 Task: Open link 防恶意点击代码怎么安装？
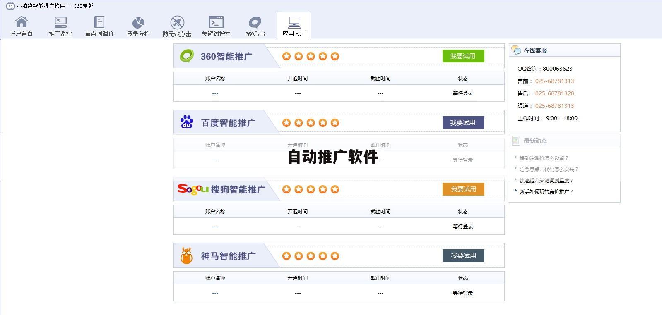(x=549, y=169)
